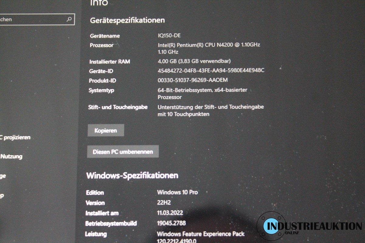Click the 64-Bit-Betriebssystem system type text
The width and height of the screenshot is (365, 243).
(x=202, y=90)
